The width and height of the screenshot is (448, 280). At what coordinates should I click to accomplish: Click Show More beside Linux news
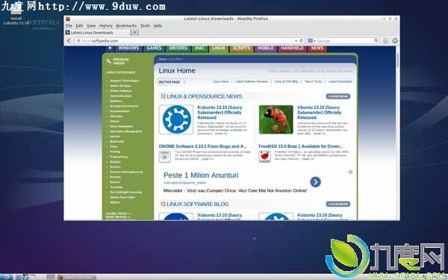point(338,96)
